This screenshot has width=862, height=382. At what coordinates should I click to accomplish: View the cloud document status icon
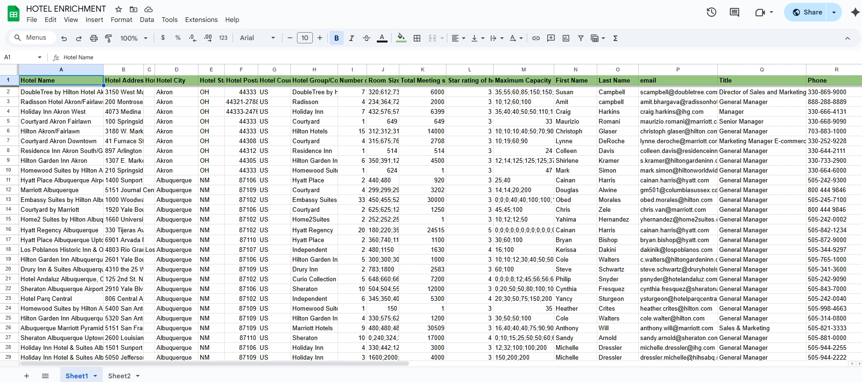[x=148, y=9]
